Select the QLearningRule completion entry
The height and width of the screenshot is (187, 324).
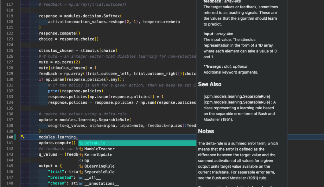pyautogui.click(x=99, y=166)
